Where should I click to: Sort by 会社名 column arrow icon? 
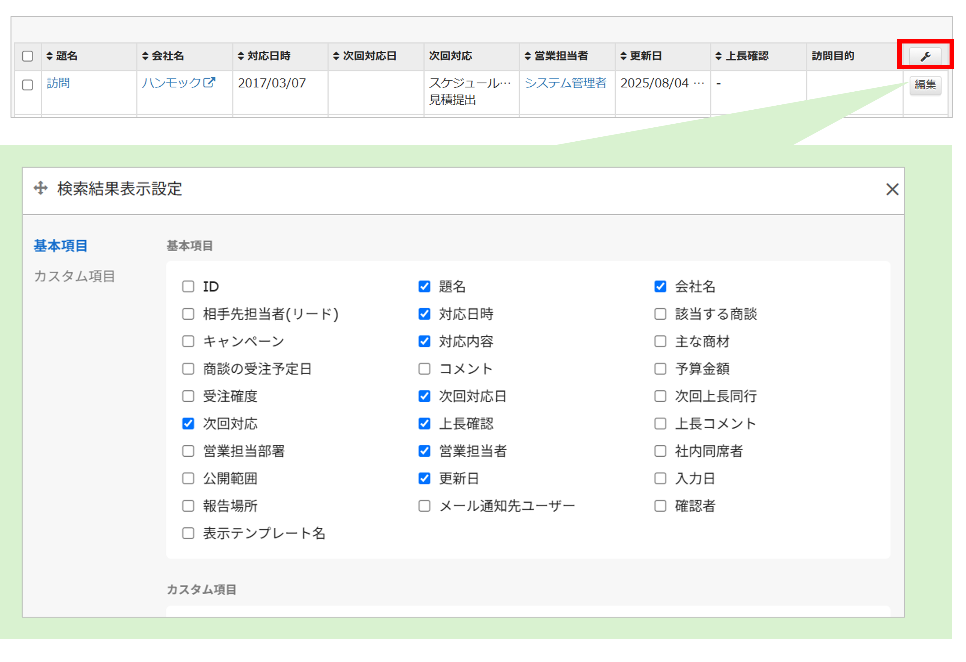click(145, 56)
